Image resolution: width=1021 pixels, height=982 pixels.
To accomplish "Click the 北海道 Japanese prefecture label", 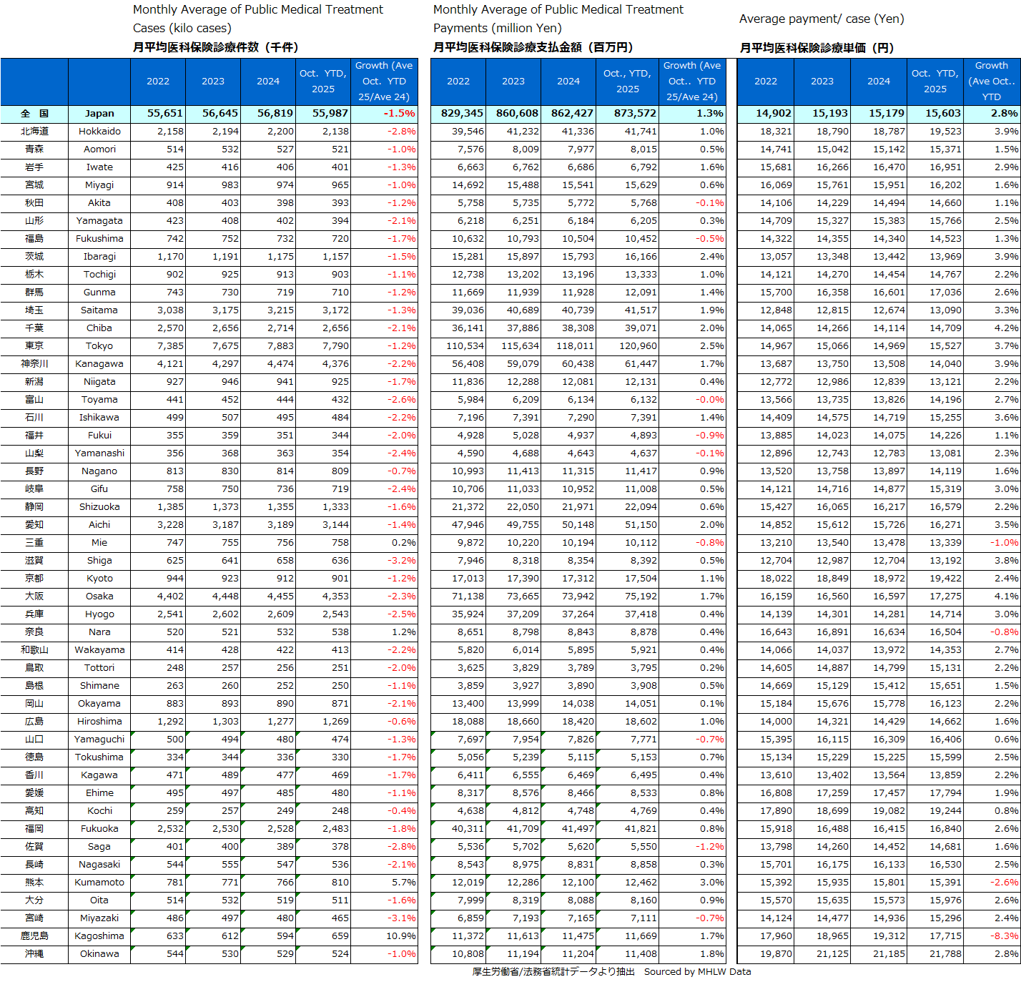I will tap(34, 132).
